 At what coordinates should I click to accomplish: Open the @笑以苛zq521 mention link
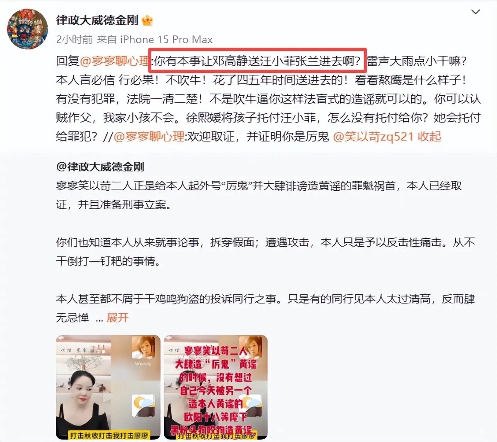pyautogui.click(x=373, y=137)
